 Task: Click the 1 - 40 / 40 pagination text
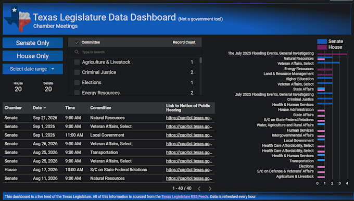[x=182, y=189]
